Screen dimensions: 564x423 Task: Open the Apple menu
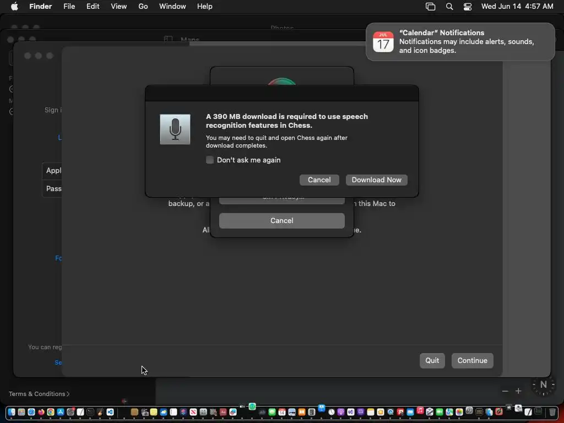coord(14,7)
